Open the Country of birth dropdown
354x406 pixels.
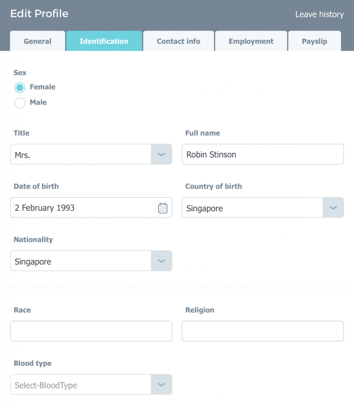click(x=333, y=208)
